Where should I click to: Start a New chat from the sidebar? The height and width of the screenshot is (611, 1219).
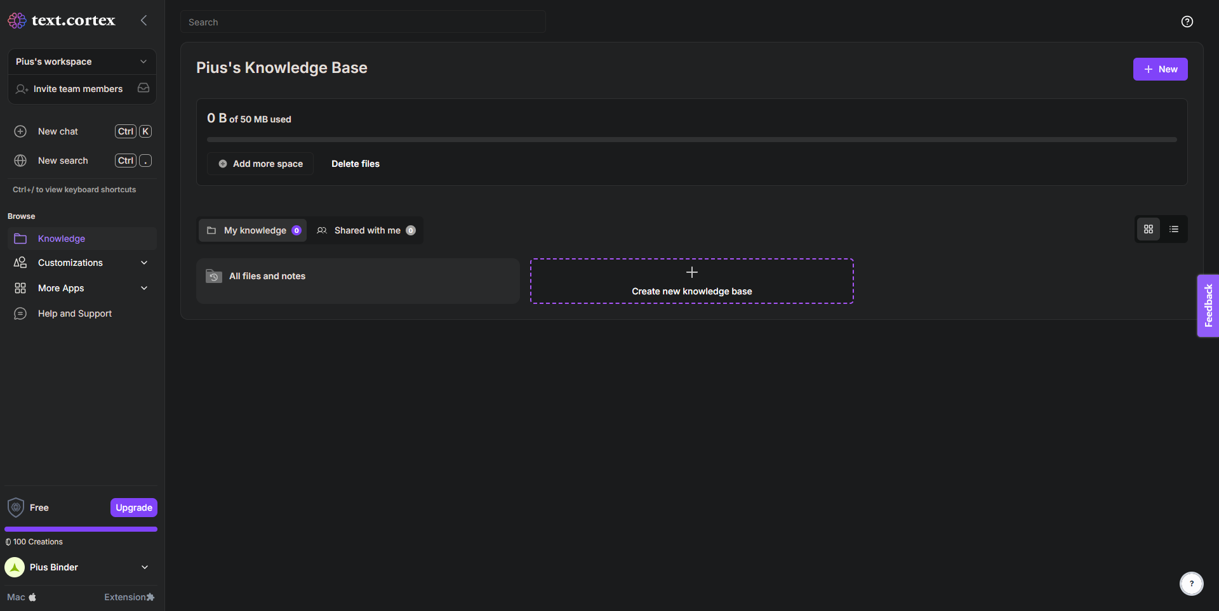[x=58, y=131]
